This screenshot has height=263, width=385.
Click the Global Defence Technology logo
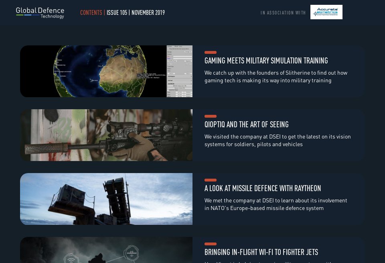[40, 13]
